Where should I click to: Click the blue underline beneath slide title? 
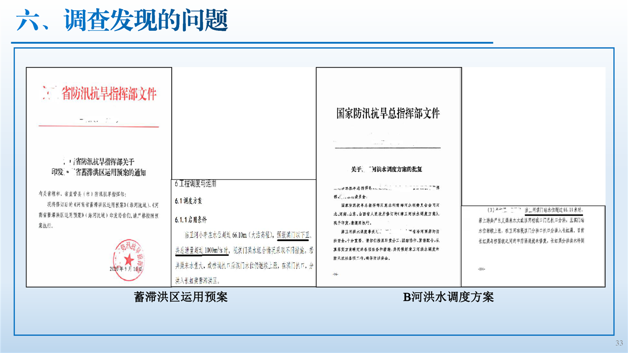pos(252,43)
